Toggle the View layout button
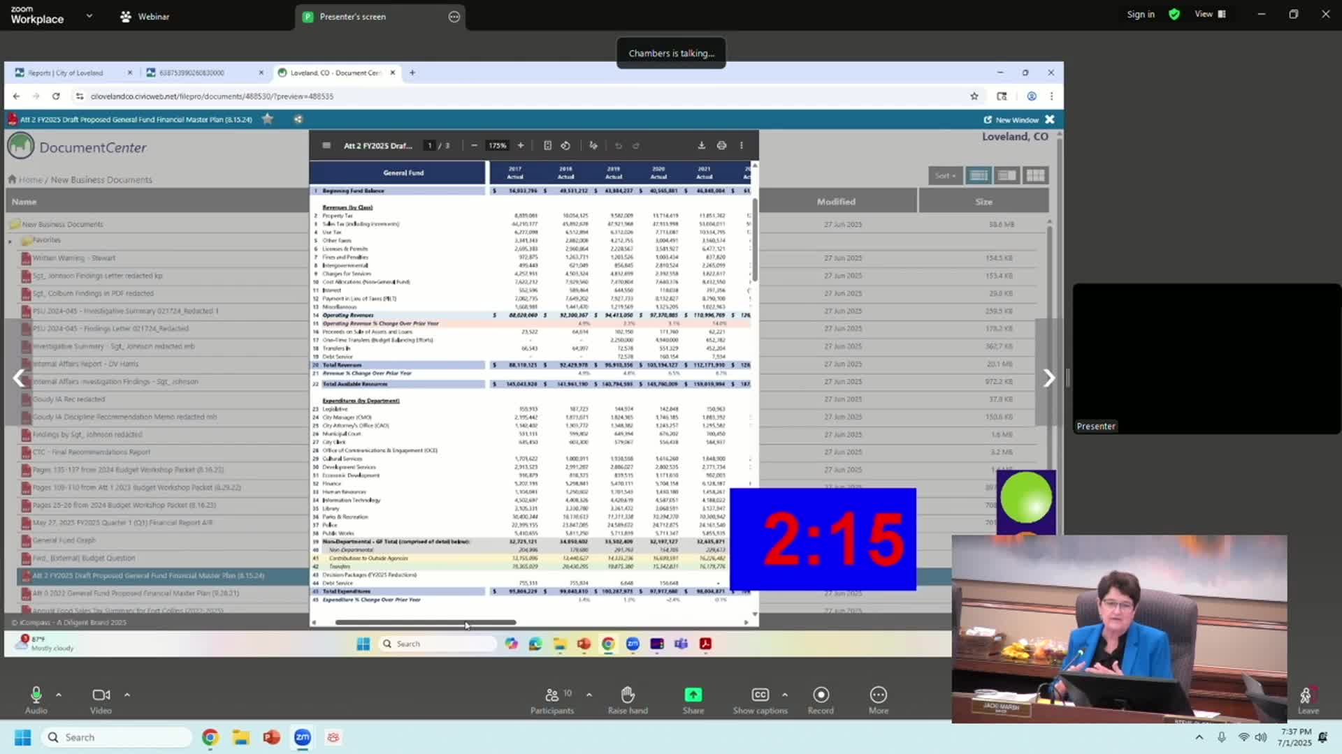Viewport: 1342px width, 754px height. click(x=1210, y=14)
